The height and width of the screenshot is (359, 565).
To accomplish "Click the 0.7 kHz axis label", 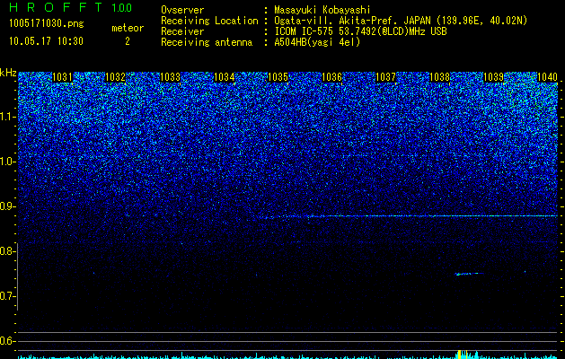I will pyautogui.click(x=7, y=296).
